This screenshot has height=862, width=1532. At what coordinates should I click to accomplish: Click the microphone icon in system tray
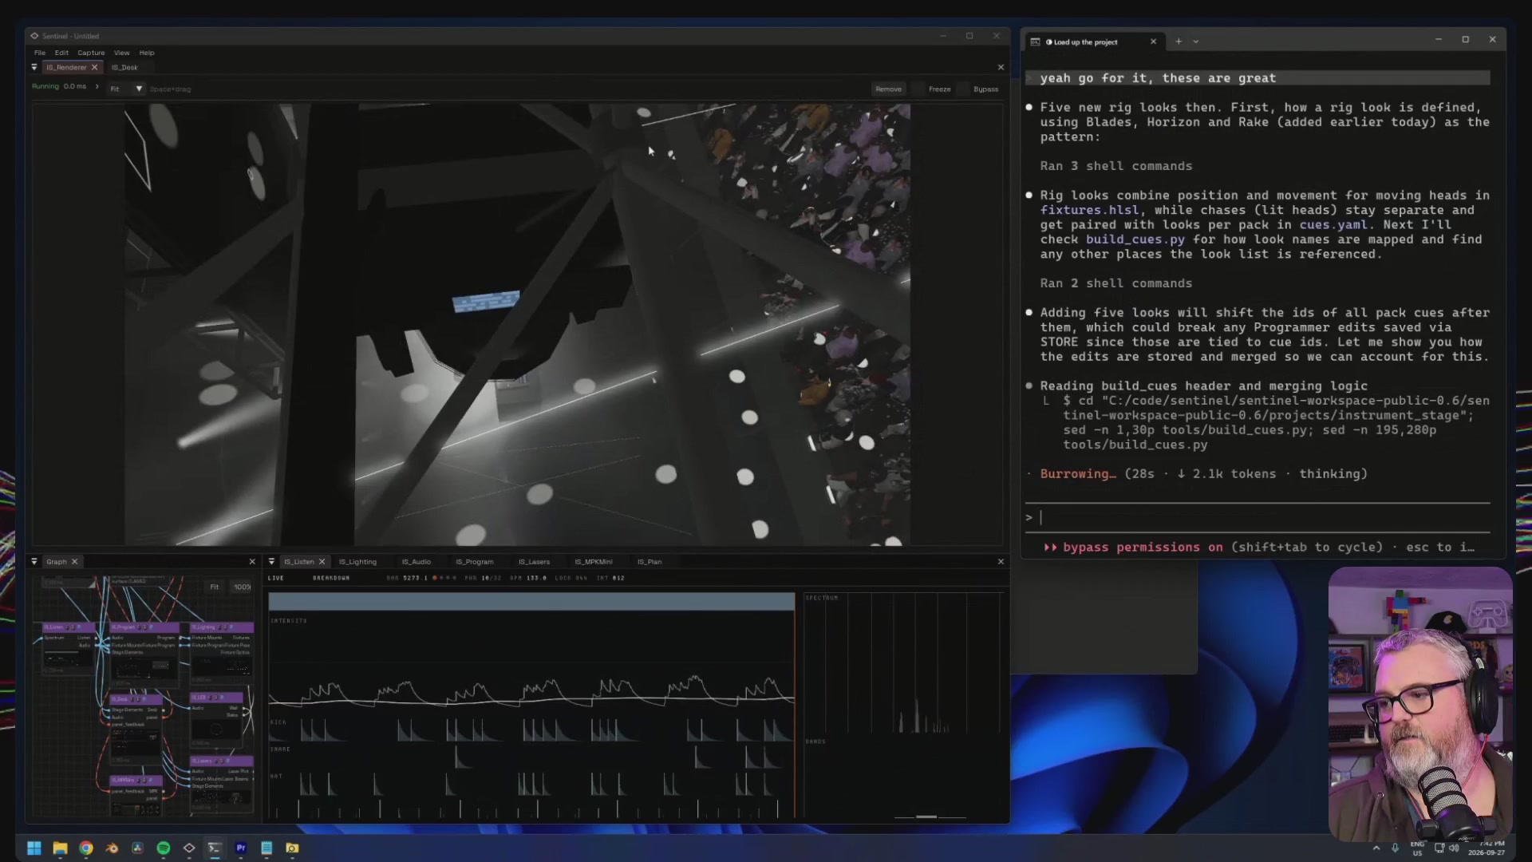click(x=1396, y=848)
